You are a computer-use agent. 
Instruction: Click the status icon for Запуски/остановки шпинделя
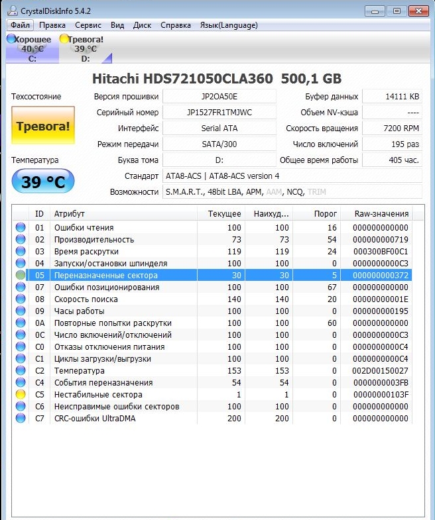click(21, 264)
